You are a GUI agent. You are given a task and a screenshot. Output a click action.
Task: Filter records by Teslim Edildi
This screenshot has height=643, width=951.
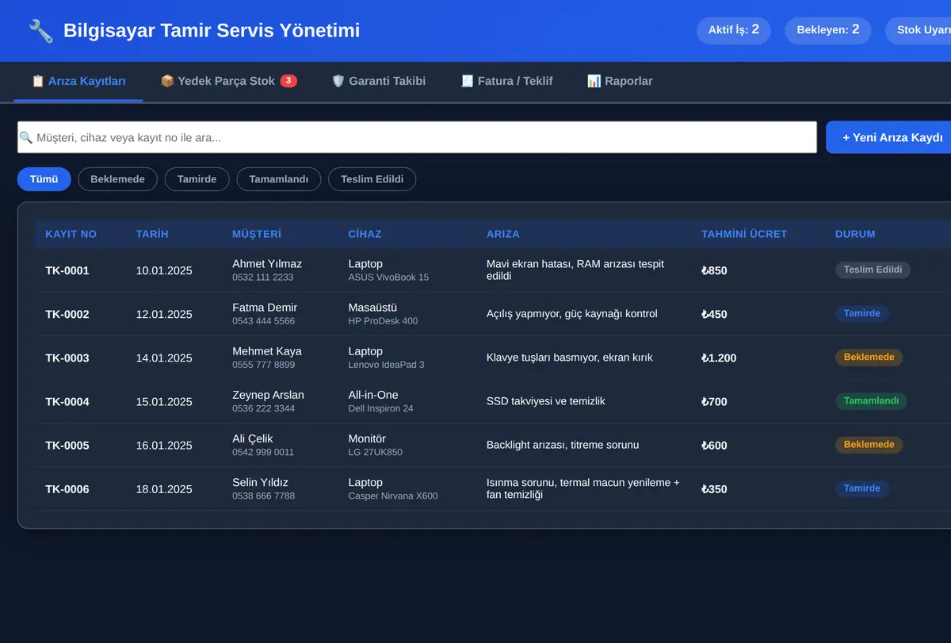372,179
